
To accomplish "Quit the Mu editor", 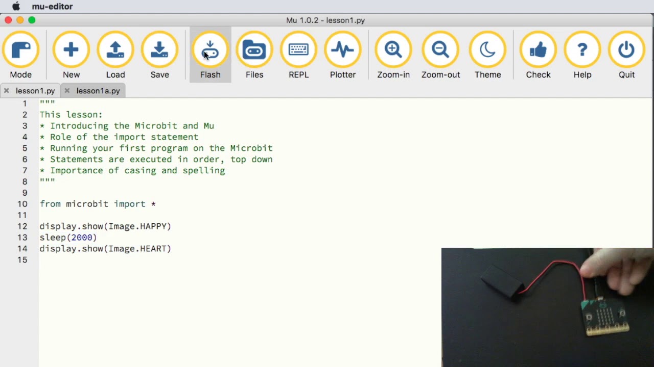I will (627, 55).
